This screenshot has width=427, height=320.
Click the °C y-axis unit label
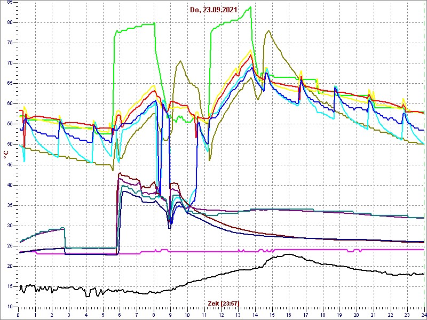6,154
